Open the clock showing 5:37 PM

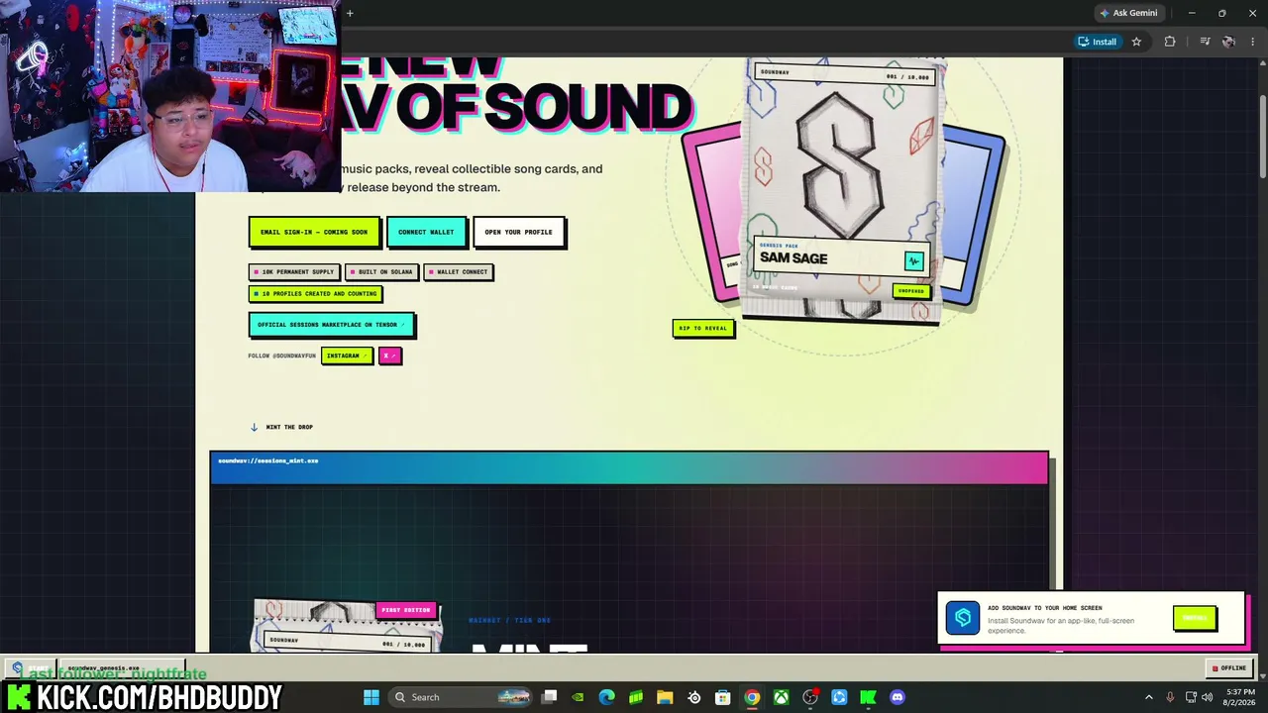coord(1240,697)
